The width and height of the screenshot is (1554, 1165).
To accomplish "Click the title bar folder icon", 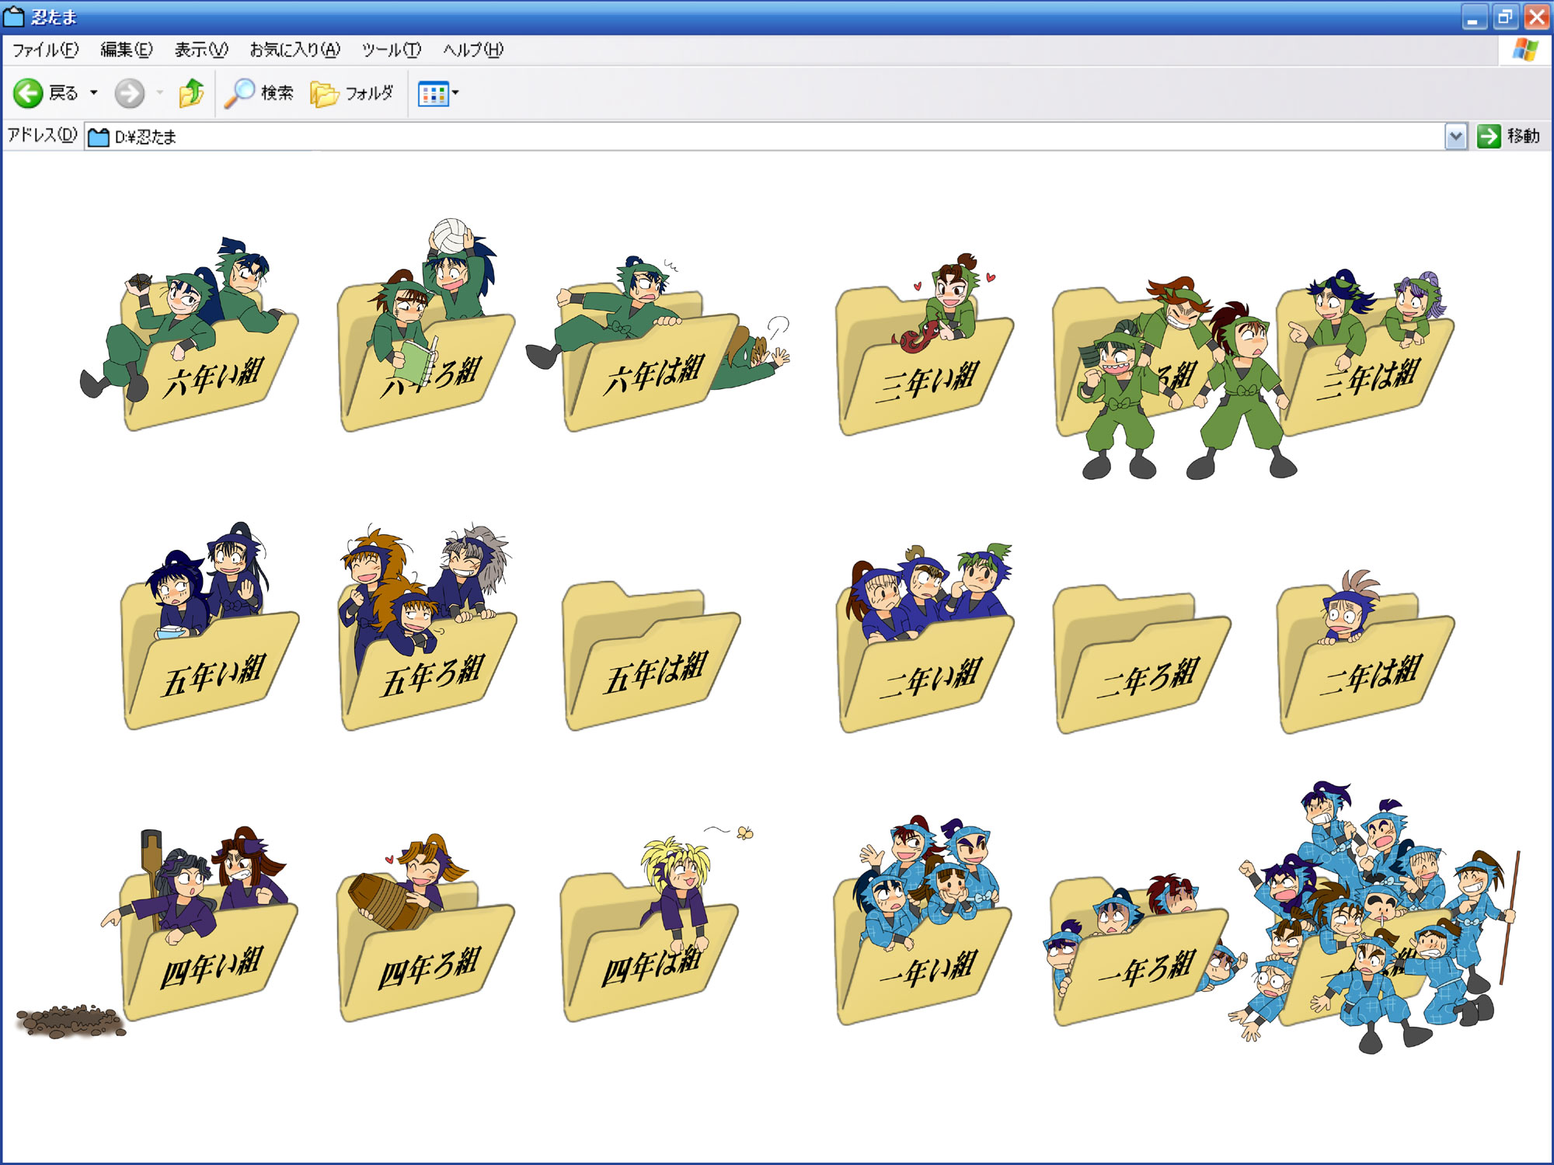I will click(x=14, y=16).
